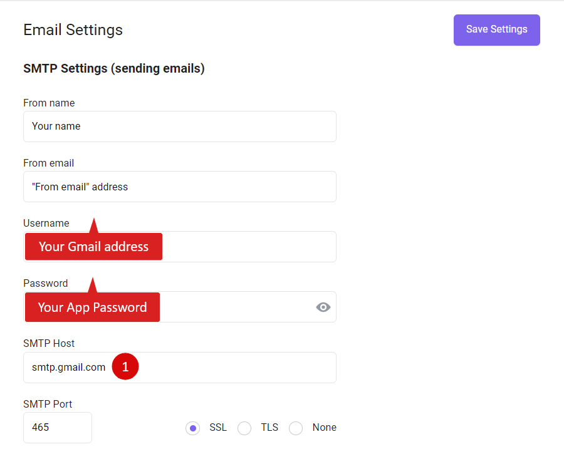Click the SMTP Host field with smtp.gmail.com
This screenshot has height=459, width=564.
tap(180, 368)
